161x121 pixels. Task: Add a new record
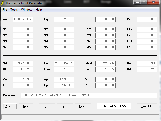[x=65, y=106]
